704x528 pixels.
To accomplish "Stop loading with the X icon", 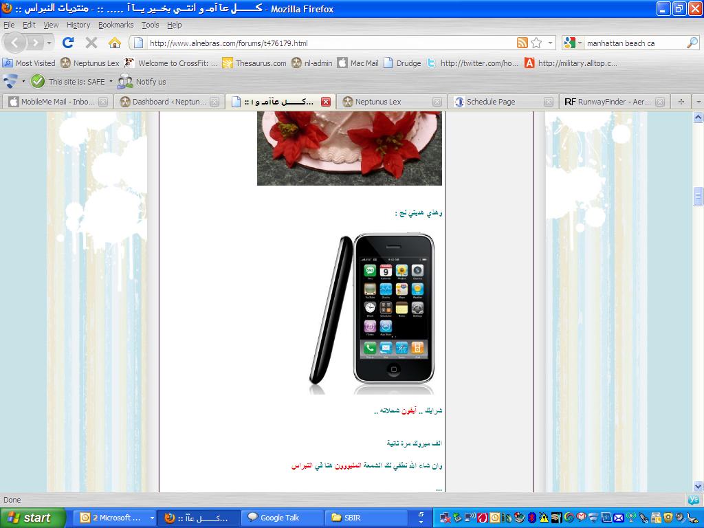I will click(x=91, y=43).
